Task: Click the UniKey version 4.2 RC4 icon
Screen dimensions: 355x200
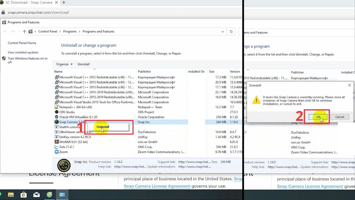Action: tap(57, 137)
